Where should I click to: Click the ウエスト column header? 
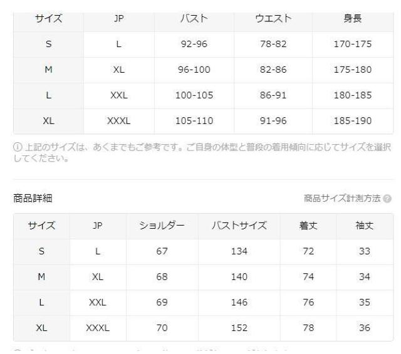pos(271,19)
